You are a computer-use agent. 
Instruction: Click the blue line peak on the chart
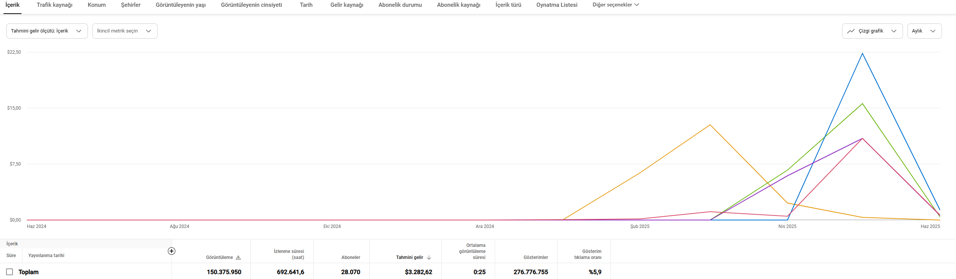[x=862, y=54]
